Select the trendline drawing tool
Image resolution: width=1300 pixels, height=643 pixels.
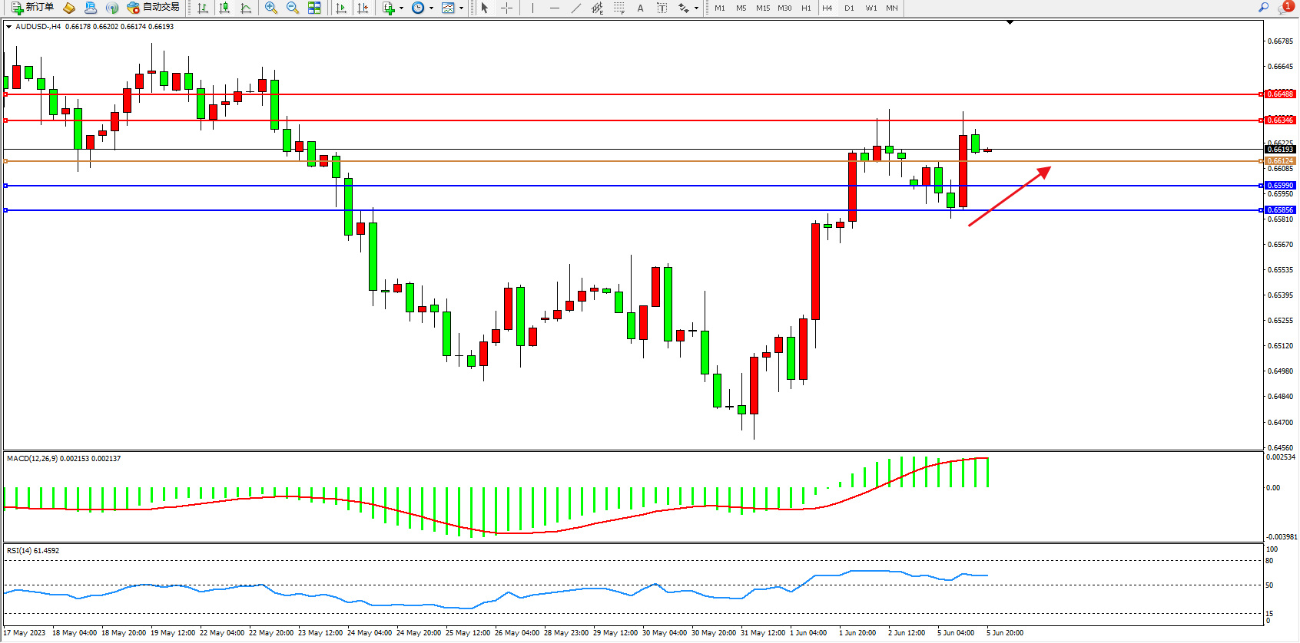[575, 8]
